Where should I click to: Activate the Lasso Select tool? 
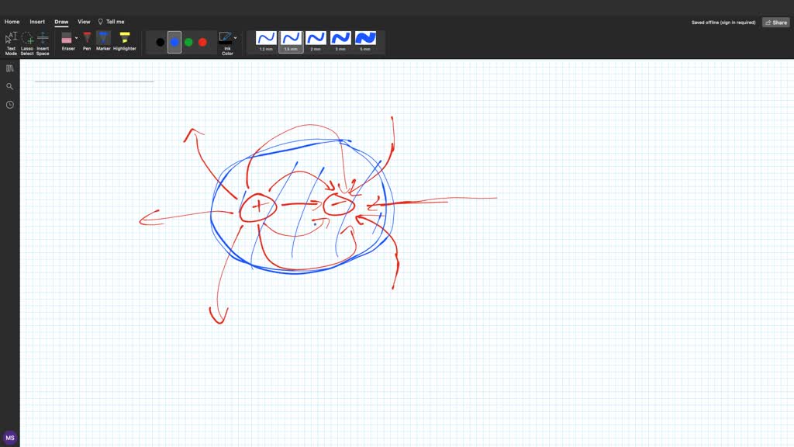coord(26,37)
